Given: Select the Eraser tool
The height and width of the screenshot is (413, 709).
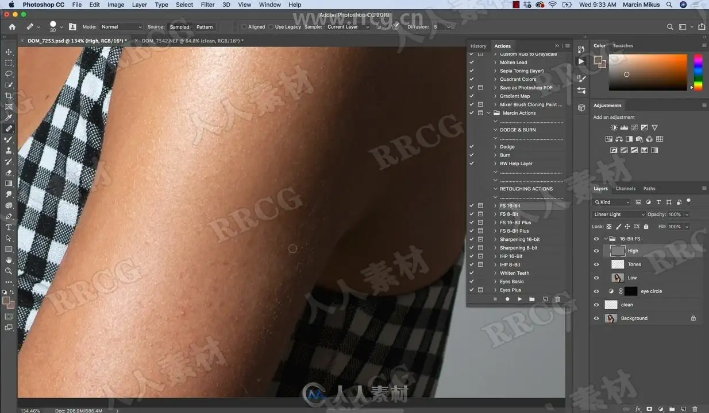Looking at the screenshot, I should point(9,173).
